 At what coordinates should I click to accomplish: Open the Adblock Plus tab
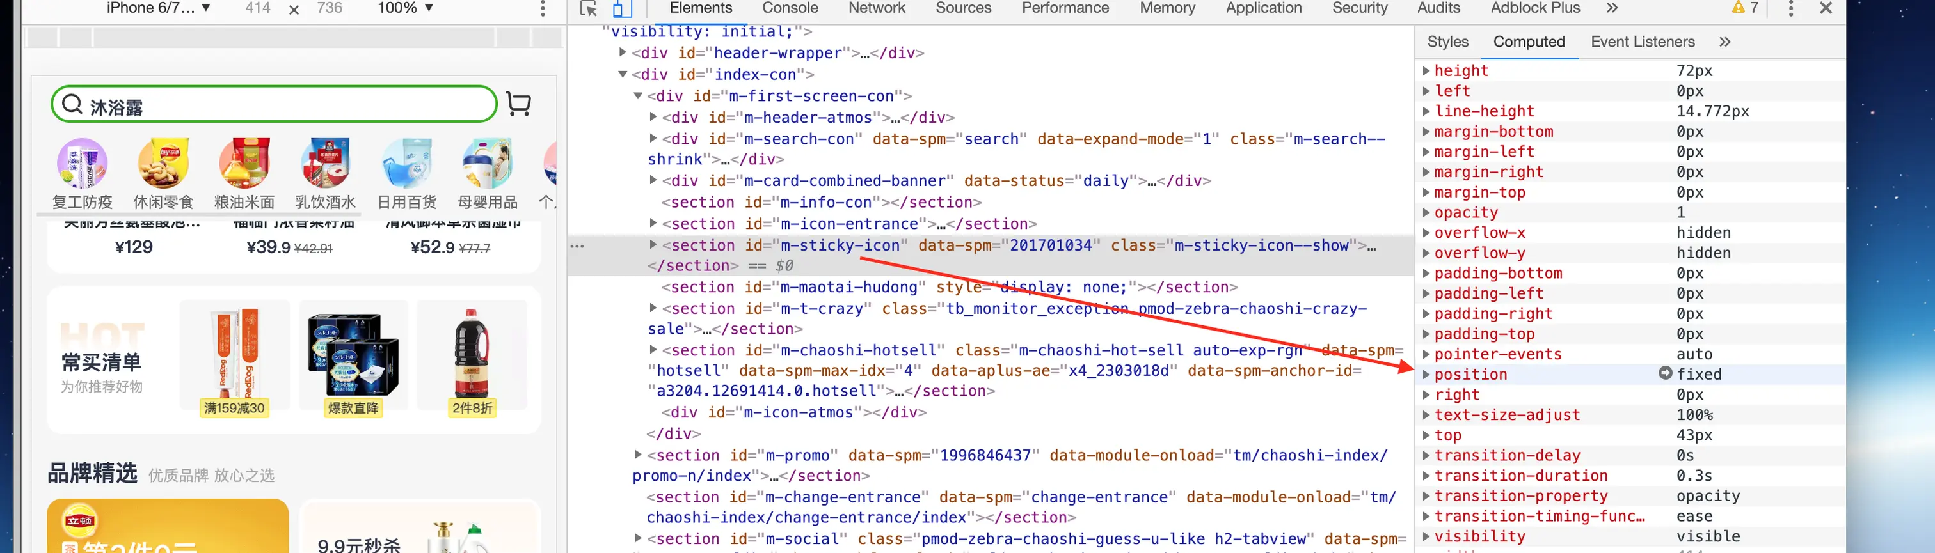(1535, 8)
